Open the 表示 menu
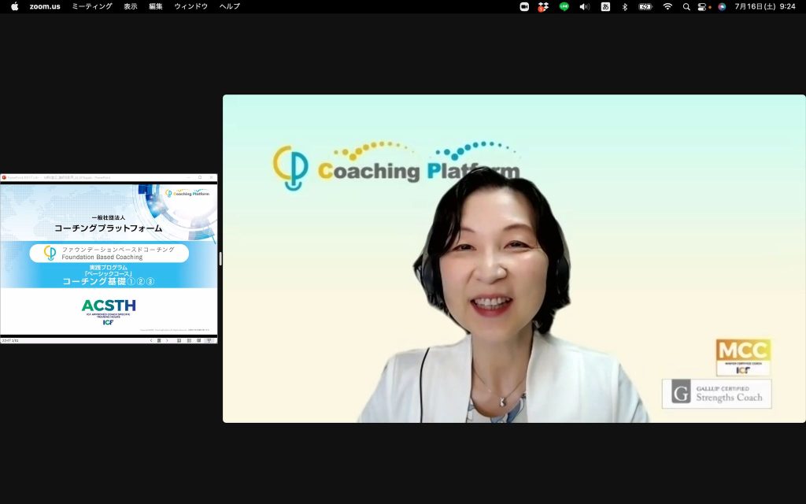The image size is (806, 504). (131, 6)
